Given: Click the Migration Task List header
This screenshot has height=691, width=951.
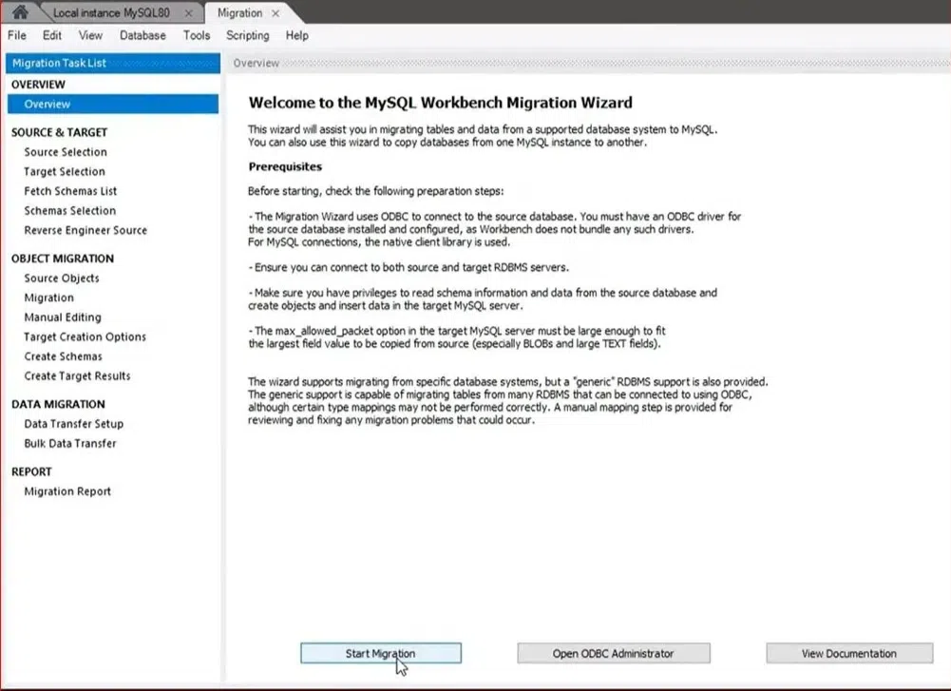Looking at the screenshot, I should (113, 63).
